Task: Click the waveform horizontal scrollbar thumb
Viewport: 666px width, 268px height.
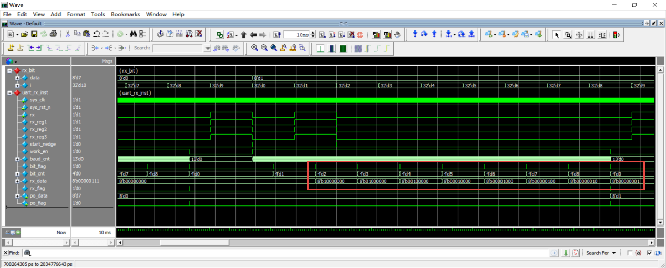Action: click(x=194, y=242)
